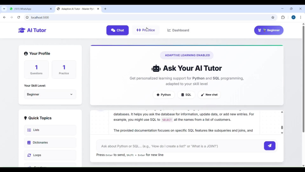The height and width of the screenshot is (172, 305).
Task: Click the AI Tutor graduation cap logo
Action: tap(22, 30)
